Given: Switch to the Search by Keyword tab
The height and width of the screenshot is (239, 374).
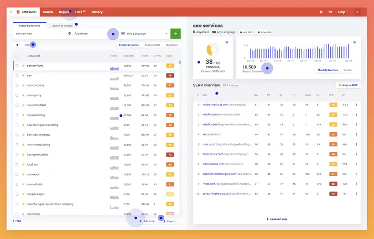Looking at the screenshot, I should [x=30, y=26].
